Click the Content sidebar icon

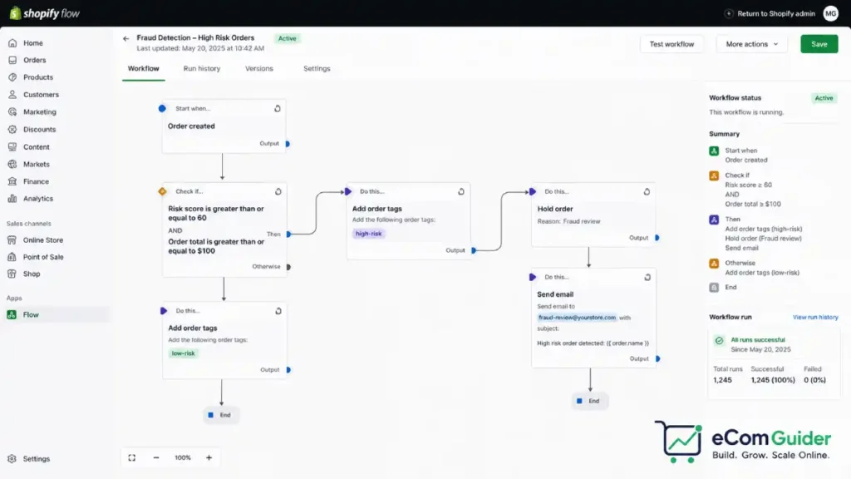coord(12,146)
